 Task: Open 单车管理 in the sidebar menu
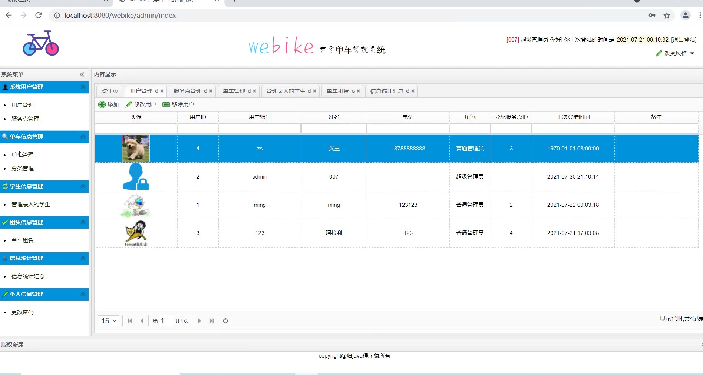click(23, 155)
